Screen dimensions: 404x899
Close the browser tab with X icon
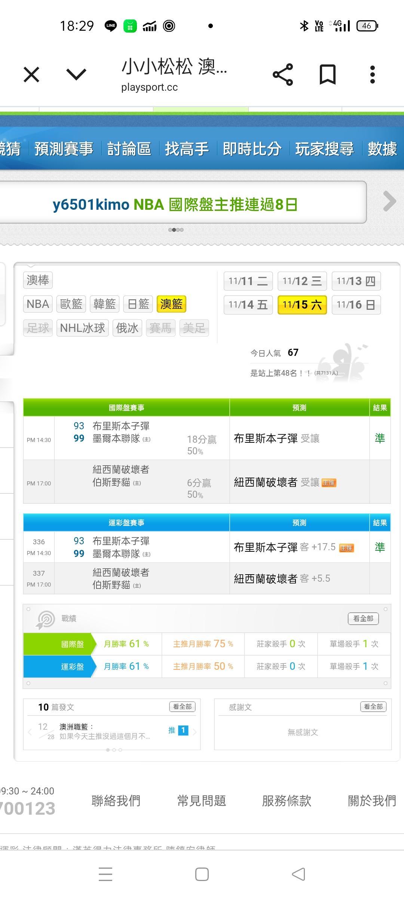coord(31,75)
